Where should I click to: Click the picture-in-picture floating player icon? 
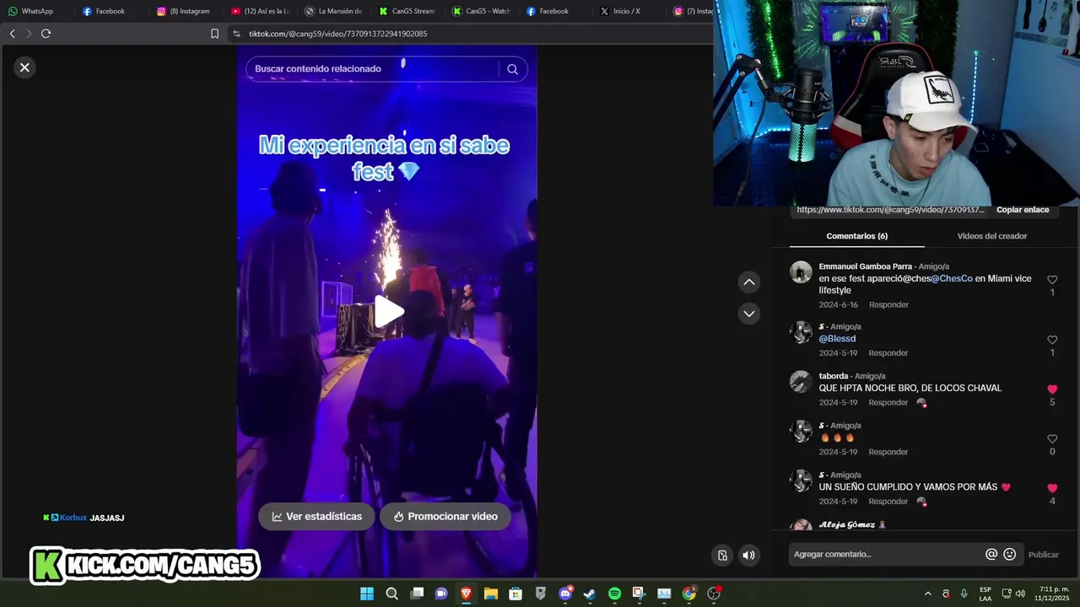(722, 555)
